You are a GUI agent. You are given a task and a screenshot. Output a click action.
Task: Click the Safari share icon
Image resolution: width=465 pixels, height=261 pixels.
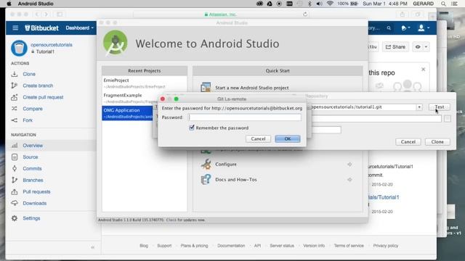403,14
